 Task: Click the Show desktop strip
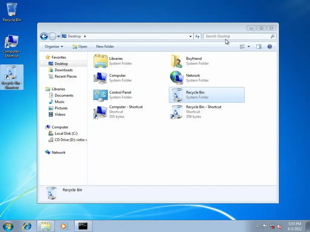click(308, 226)
